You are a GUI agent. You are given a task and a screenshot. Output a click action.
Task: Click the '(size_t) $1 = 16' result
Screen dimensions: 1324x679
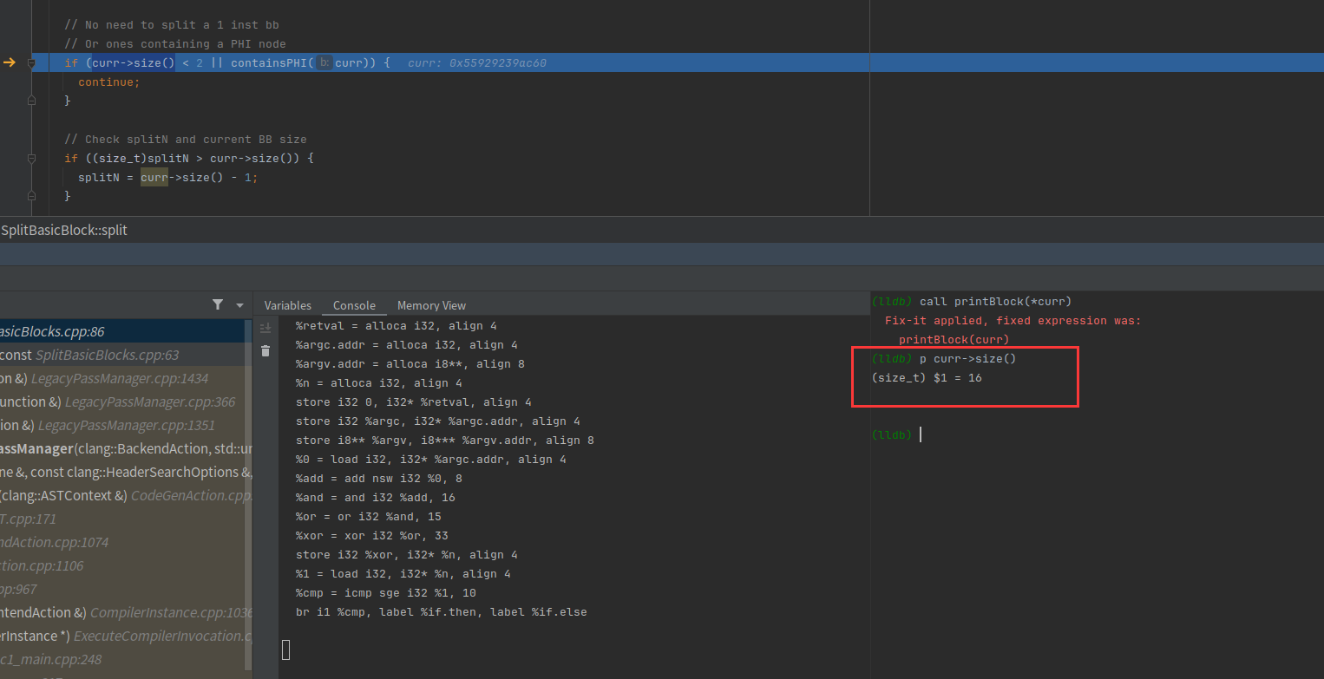coord(927,378)
